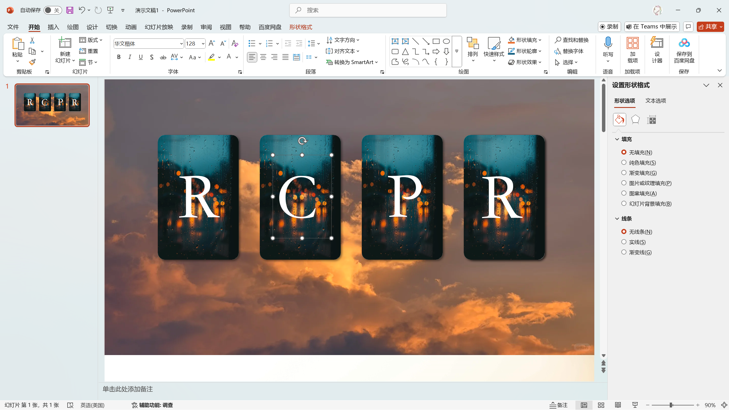Choose Gradient fill option

click(624, 173)
